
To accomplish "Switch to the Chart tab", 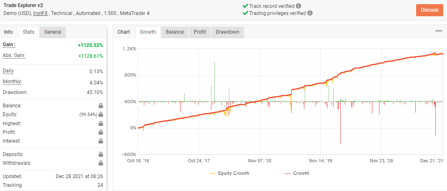I will 124,32.
